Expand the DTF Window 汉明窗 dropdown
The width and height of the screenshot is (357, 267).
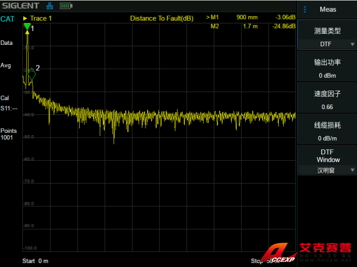point(327,170)
